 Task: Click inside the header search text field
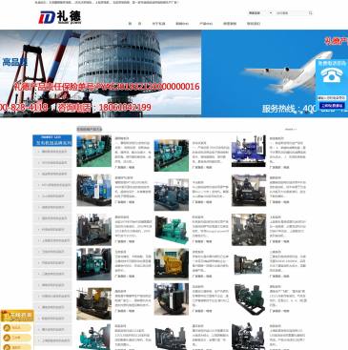point(292,13)
